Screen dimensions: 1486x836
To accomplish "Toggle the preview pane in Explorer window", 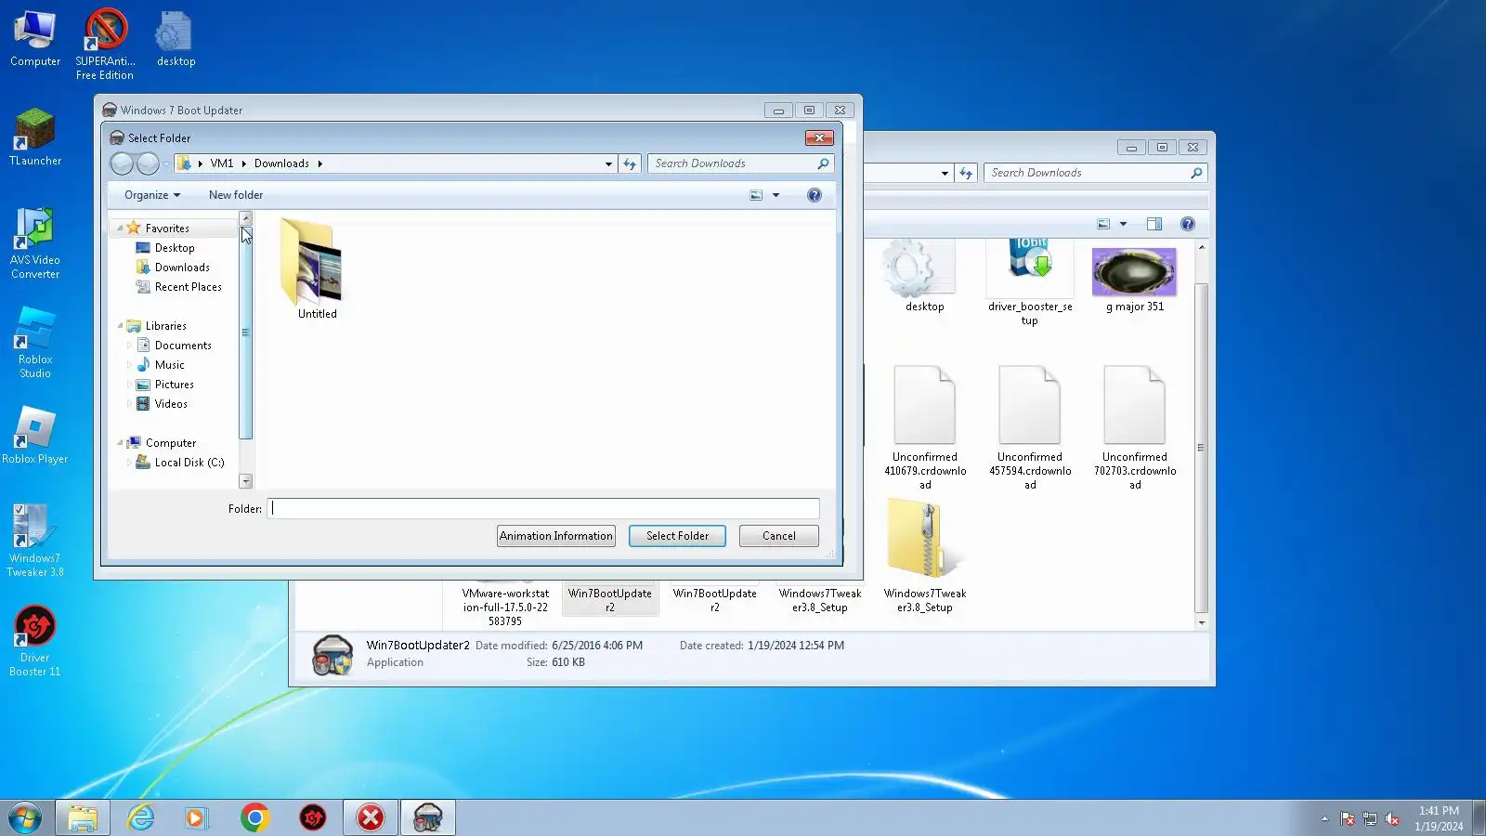I will tap(1154, 224).
